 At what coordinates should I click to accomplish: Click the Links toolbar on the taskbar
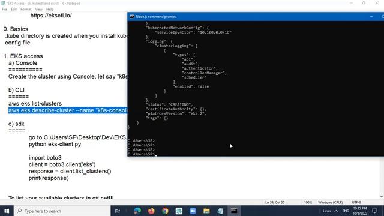(326, 211)
